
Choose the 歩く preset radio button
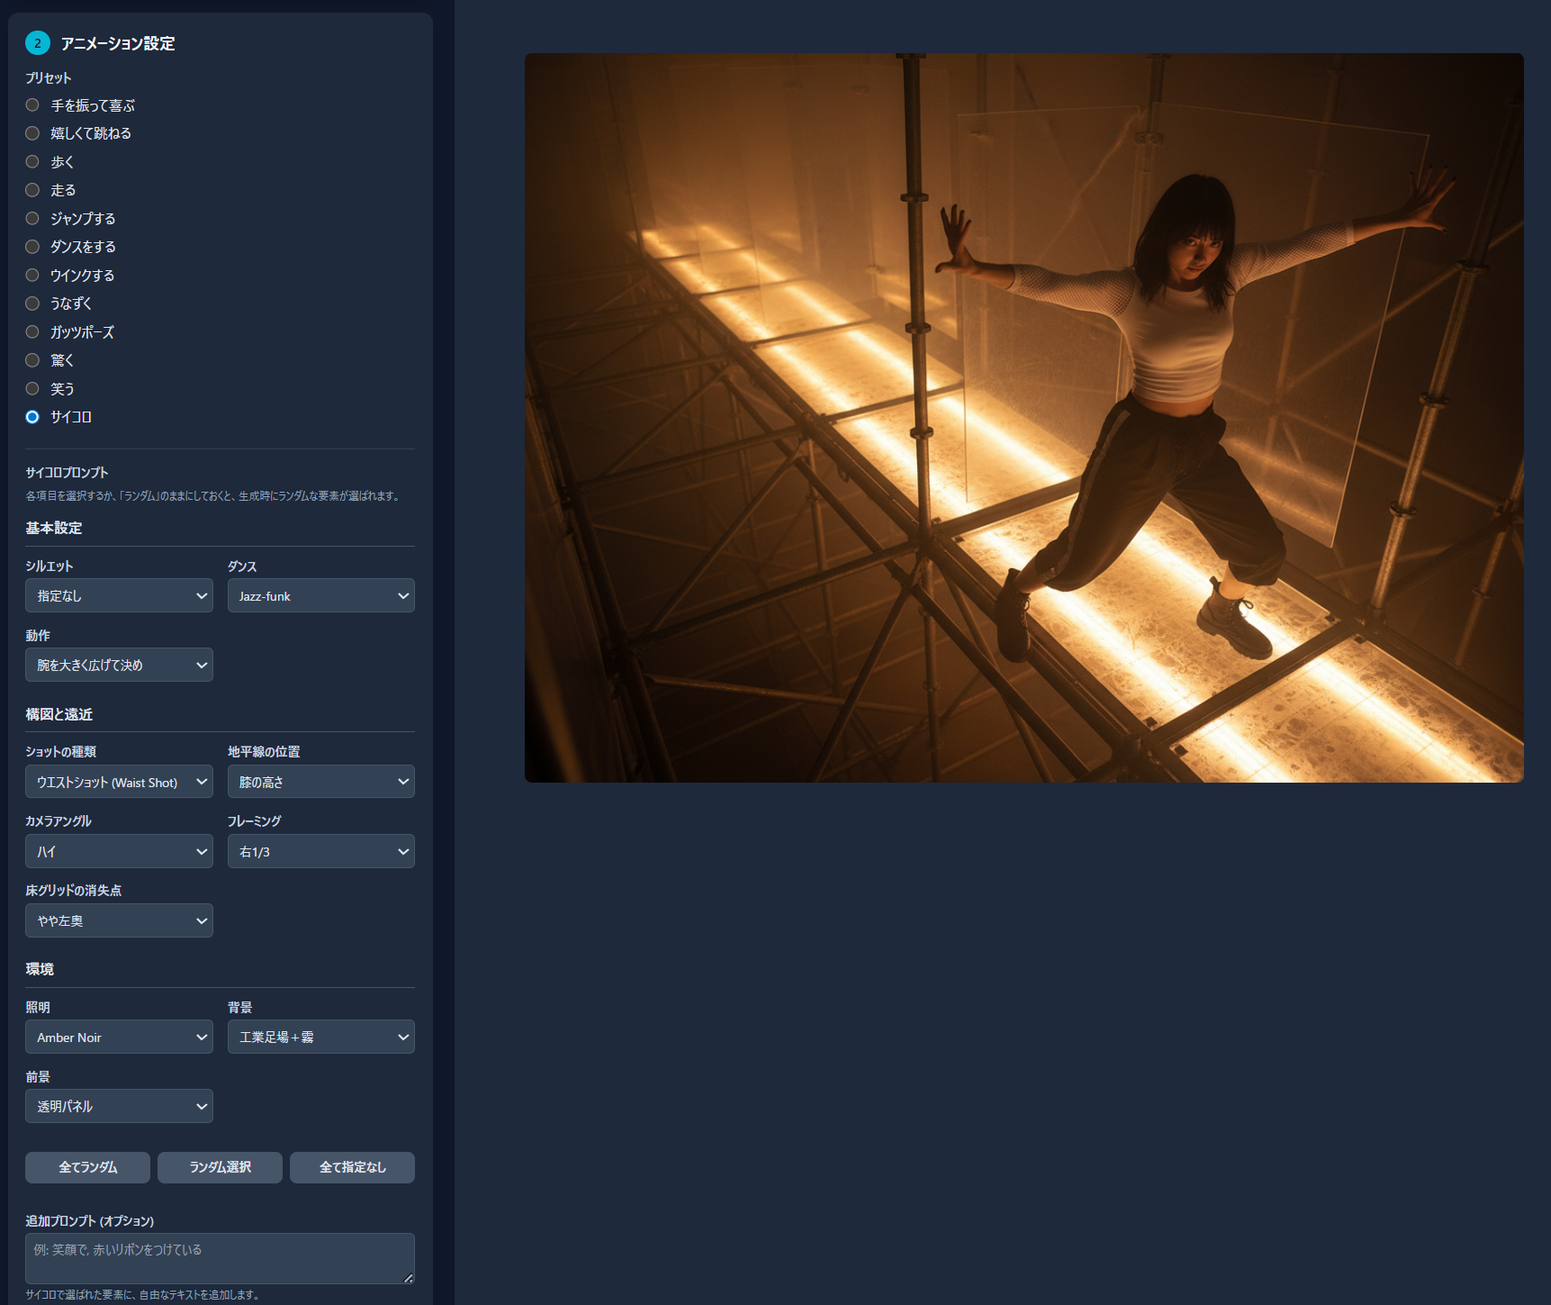(x=32, y=162)
